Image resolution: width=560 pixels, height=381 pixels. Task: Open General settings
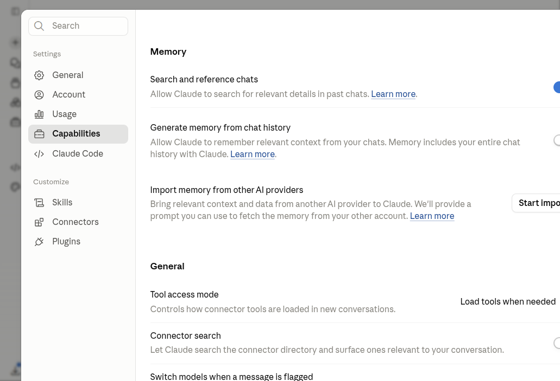point(78,75)
